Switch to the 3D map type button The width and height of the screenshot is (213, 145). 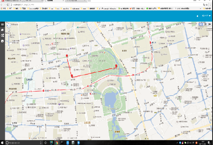coord(209,25)
